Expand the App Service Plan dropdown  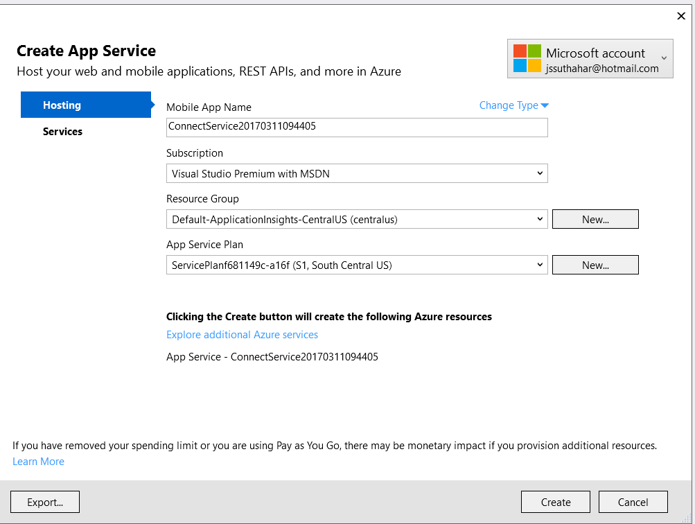(x=357, y=265)
